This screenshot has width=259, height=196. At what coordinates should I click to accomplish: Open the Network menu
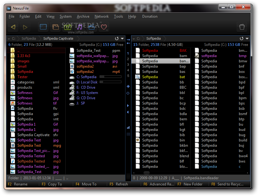[x=101, y=16]
